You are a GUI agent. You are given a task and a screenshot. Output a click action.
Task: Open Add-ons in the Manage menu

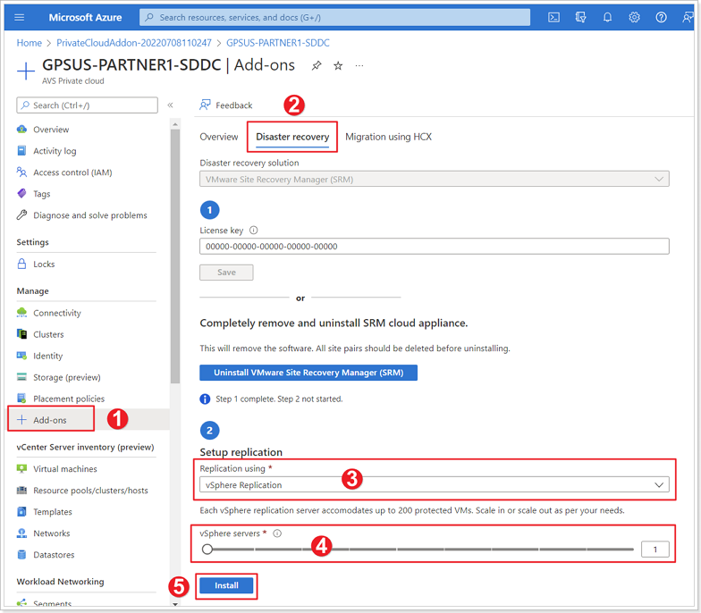coord(50,420)
